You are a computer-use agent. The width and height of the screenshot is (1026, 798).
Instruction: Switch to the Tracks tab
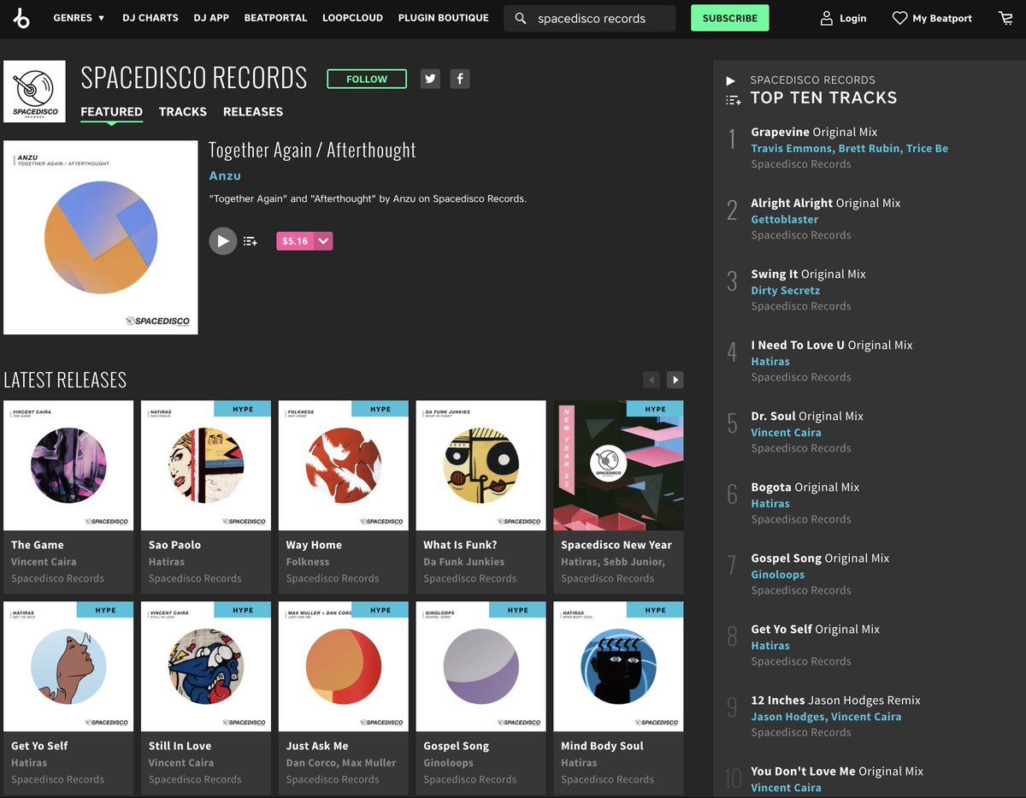(x=183, y=112)
